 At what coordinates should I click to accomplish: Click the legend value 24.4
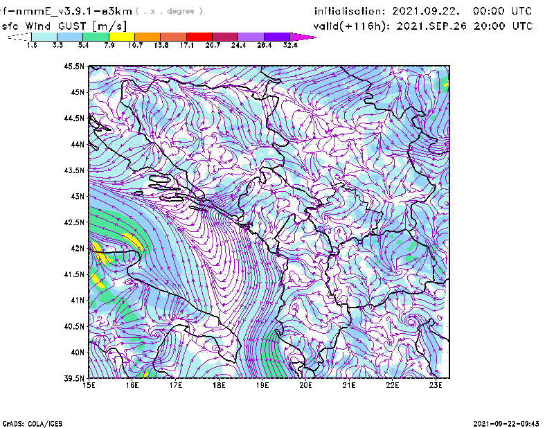[238, 45]
